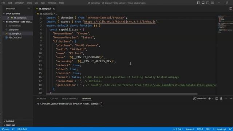Select JavaScript language mode
This screenshot has width=233, height=131.
pos(220,129)
